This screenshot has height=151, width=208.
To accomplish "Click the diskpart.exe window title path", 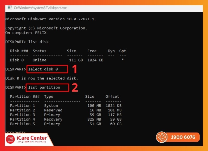I will coord(40,8).
